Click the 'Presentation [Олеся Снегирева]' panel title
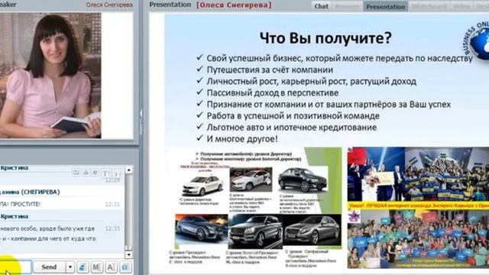 pyautogui.click(x=211, y=5)
